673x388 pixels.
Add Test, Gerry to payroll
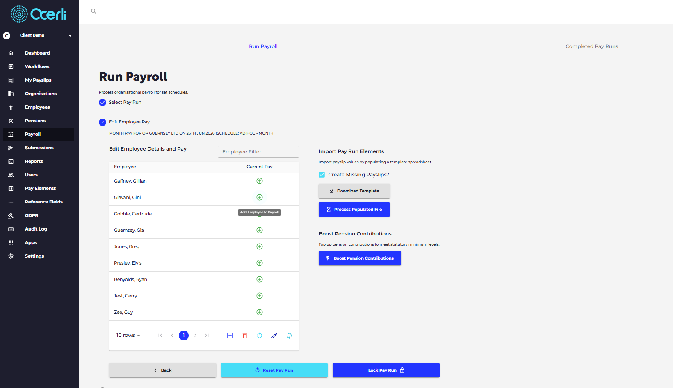[260, 296]
